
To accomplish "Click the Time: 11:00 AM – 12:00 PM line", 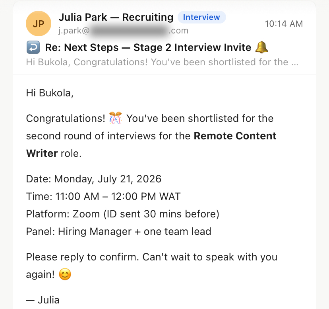I will click(x=103, y=197).
